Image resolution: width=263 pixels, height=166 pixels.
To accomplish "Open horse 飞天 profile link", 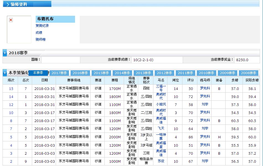I will tap(161, 129).
